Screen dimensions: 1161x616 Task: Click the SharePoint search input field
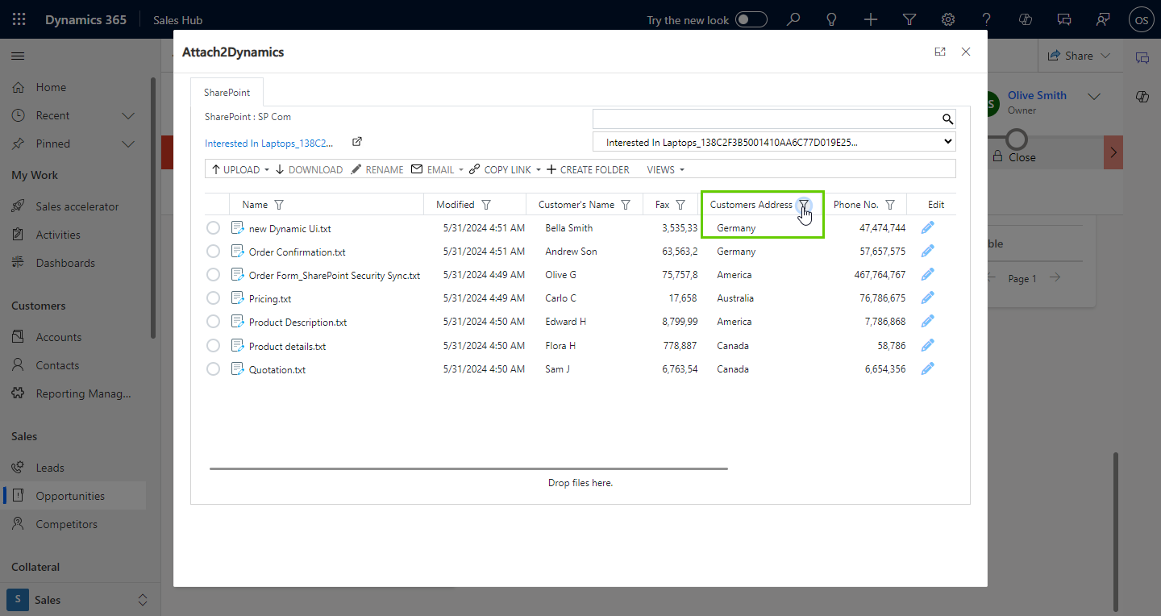coord(766,119)
